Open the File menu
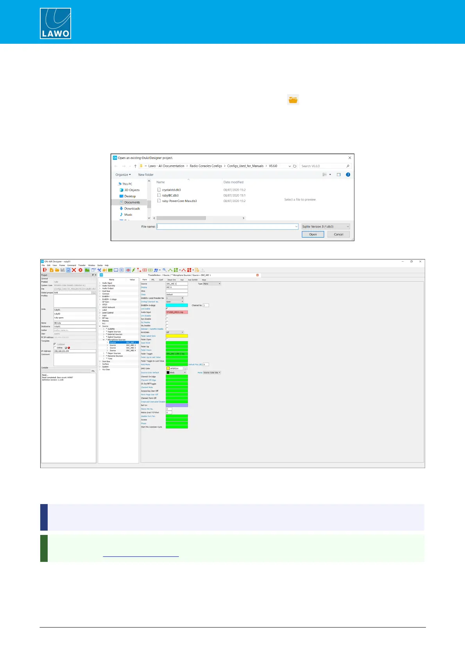The height and width of the screenshot is (658, 465). tap(43, 265)
